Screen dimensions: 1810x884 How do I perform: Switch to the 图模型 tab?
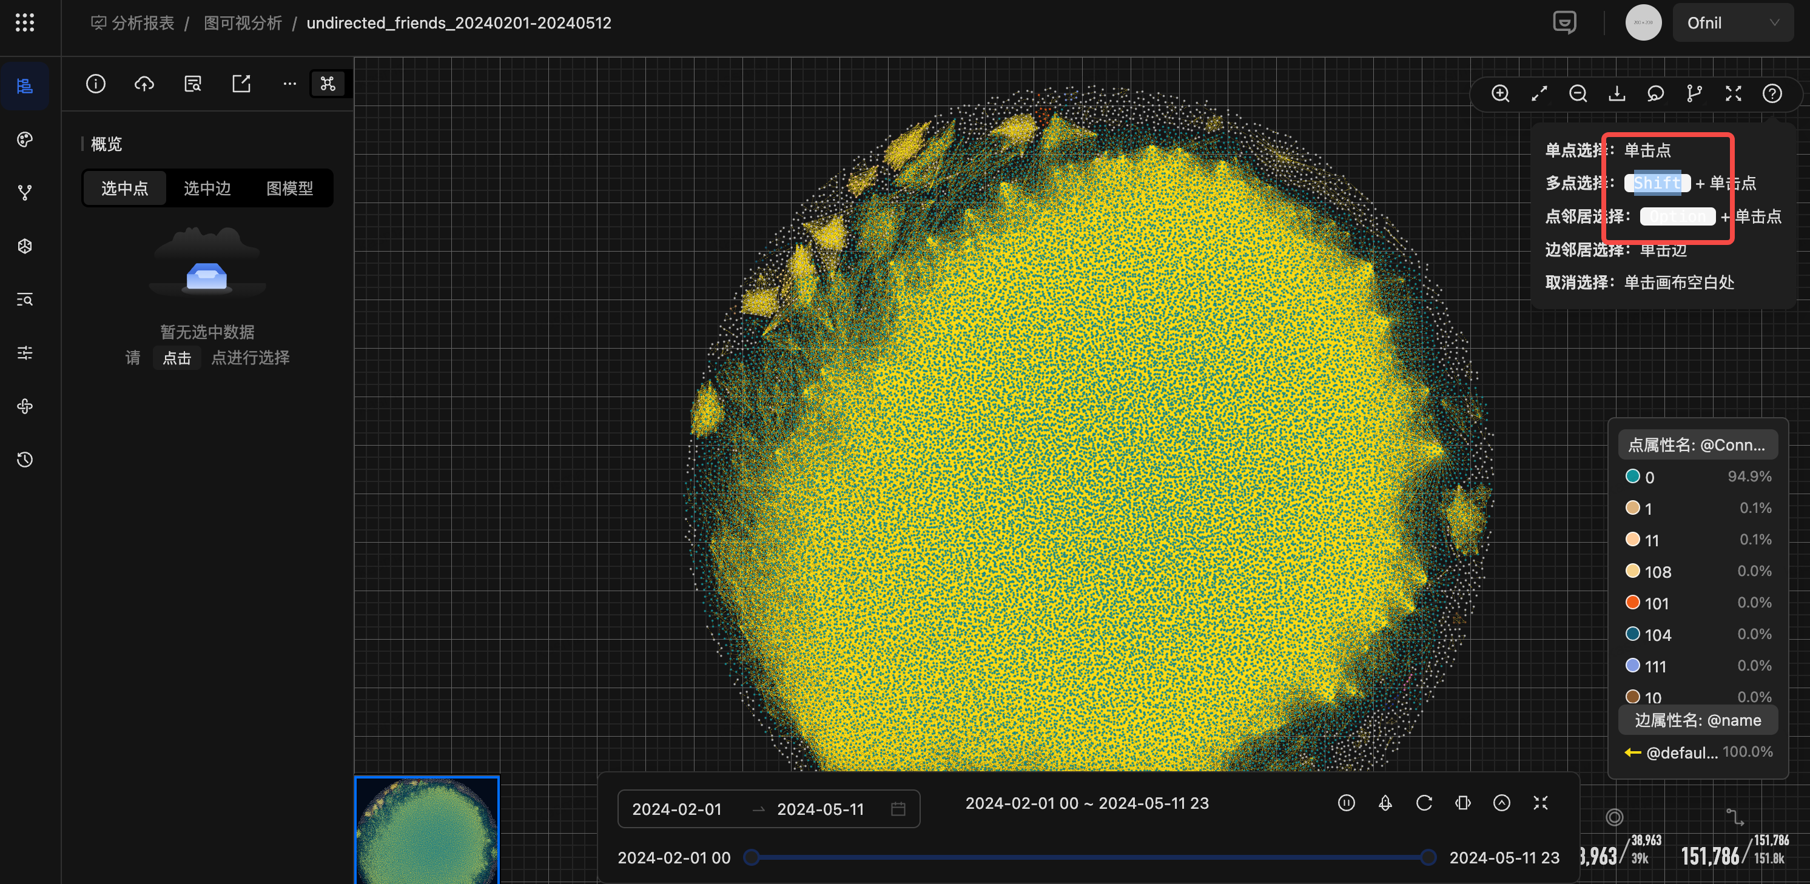click(x=289, y=188)
